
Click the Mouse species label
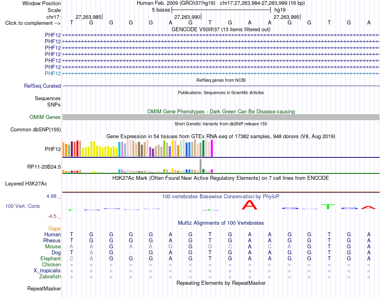coord(53,247)
